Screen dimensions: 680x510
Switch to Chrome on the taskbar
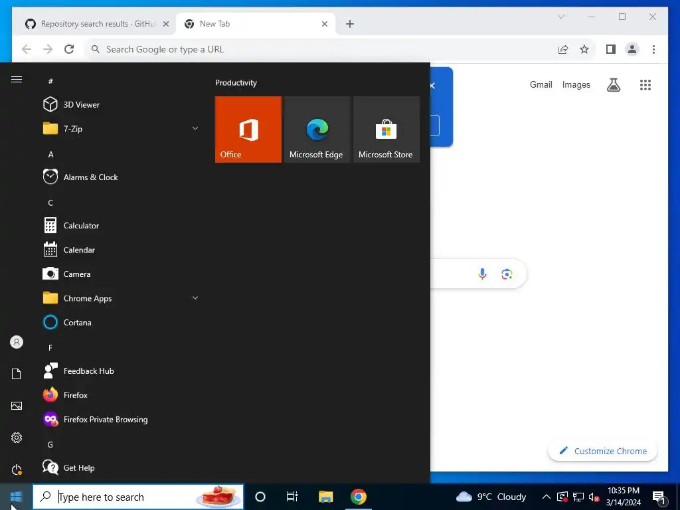click(x=358, y=497)
